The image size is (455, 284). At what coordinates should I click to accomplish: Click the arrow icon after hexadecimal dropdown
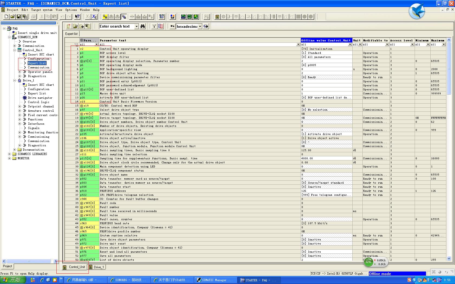tap(206, 26)
